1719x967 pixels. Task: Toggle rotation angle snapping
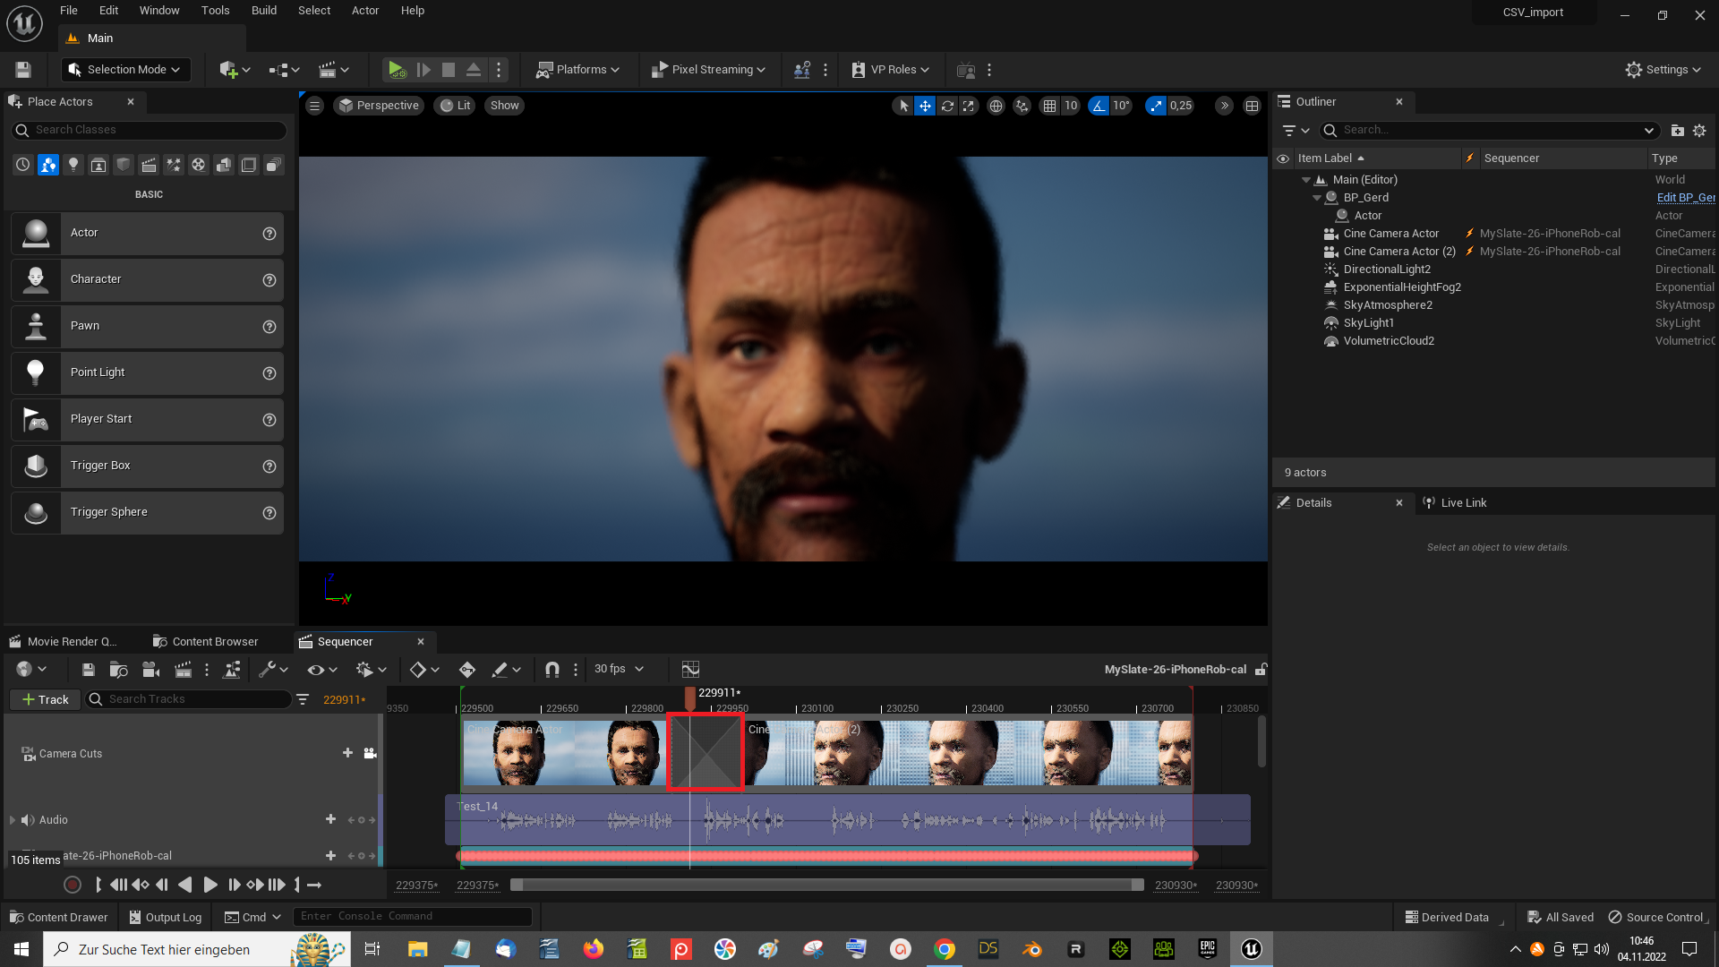pyautogui.click(x=1099, y=106)
